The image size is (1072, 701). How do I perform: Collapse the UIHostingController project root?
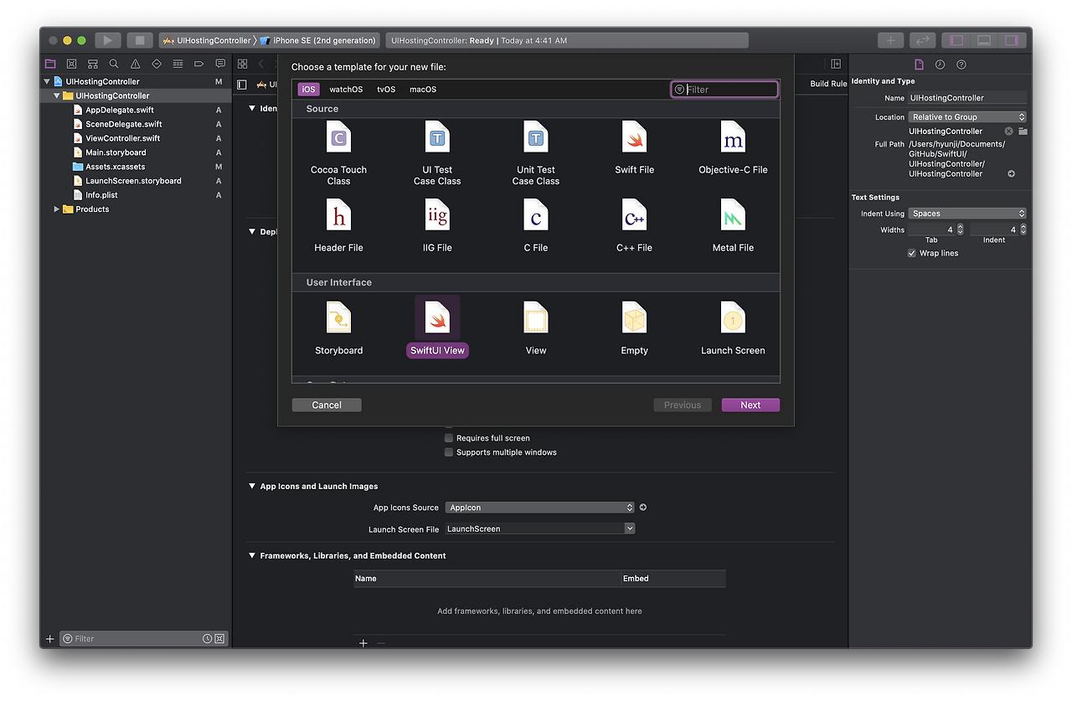47,81
